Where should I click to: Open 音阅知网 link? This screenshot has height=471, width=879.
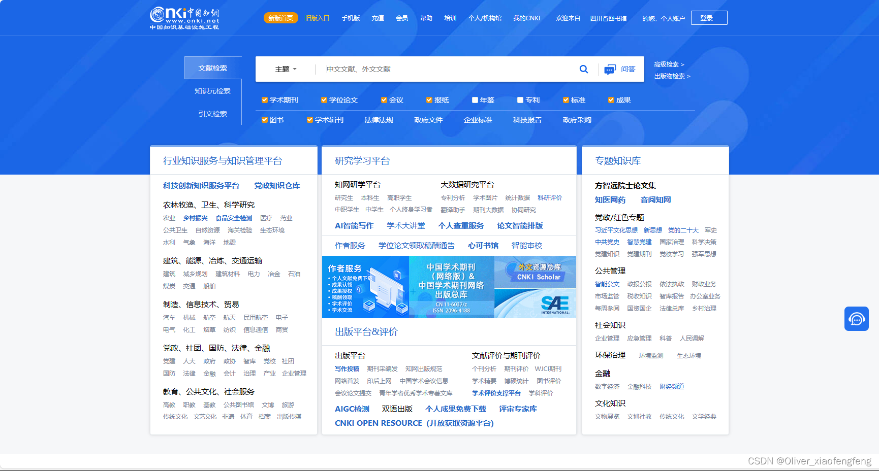[x=655, y=199]
